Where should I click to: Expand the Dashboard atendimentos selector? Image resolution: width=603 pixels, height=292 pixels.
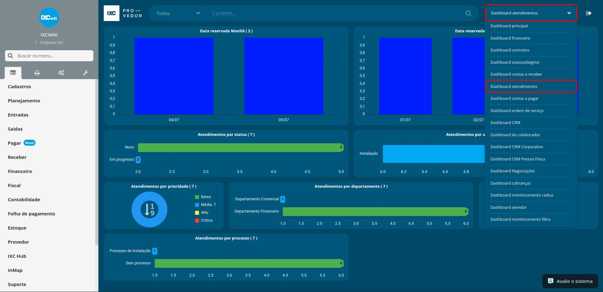pyautogui.click(x=531, y=13)
